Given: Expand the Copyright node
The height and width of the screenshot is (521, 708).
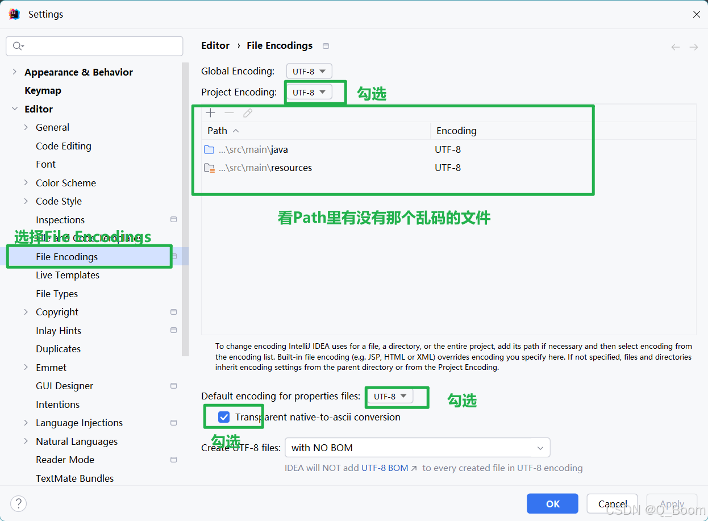Looking at the screenshot, I should click(x=26, y=312).
